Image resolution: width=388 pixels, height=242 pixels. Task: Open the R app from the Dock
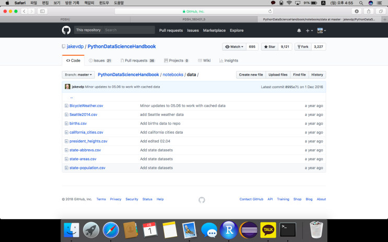229,230
